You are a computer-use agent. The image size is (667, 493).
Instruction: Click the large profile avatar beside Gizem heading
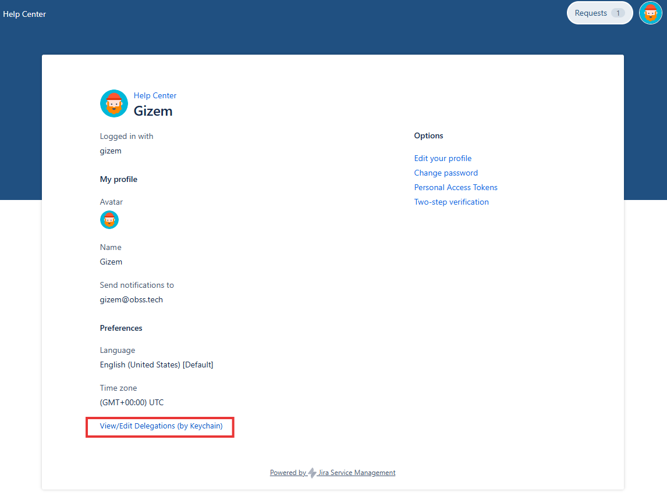tap(114, 103)
